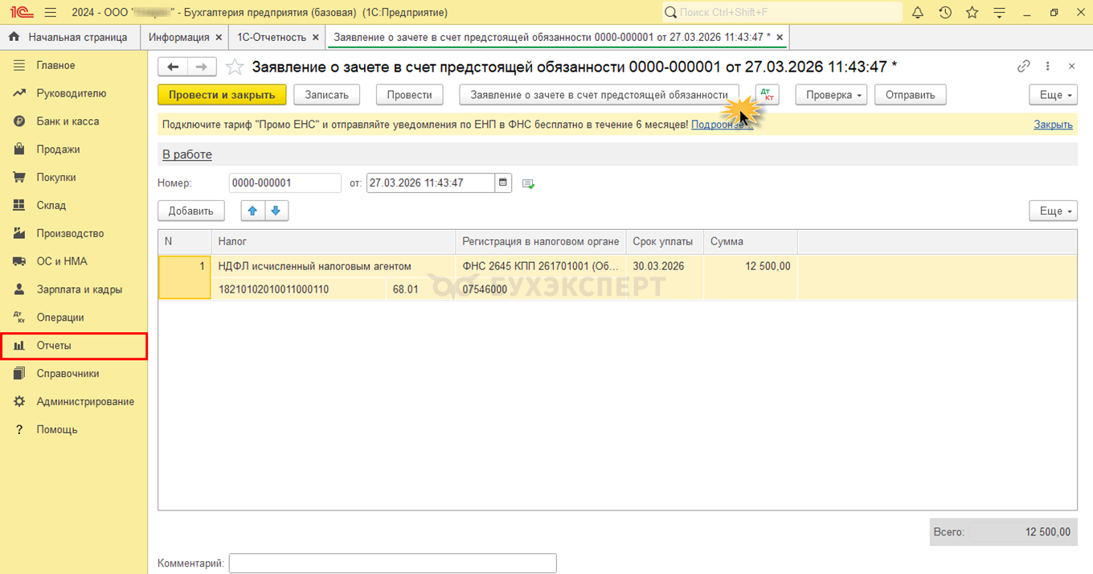Click the Комментарий input field
Screen dimensions: 1093x574
(x=393, y=563)
